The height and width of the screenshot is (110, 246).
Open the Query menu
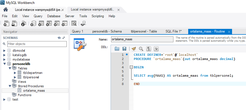tap(38, 16)
